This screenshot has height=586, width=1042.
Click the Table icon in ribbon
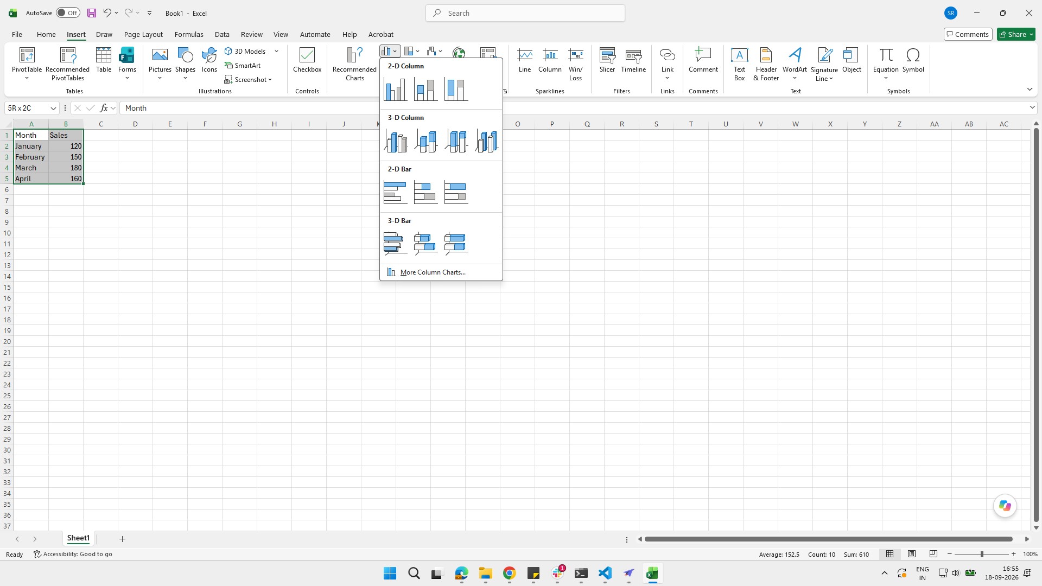tap(104, 60)
